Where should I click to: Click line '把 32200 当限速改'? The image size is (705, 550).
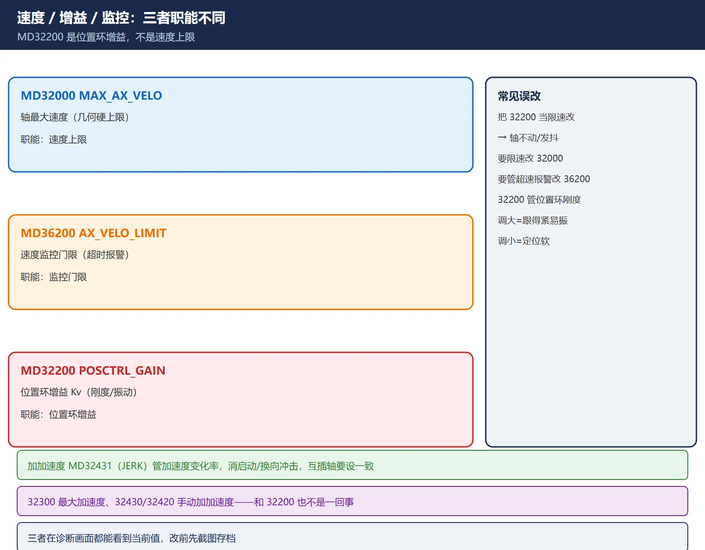click(536, 117)
